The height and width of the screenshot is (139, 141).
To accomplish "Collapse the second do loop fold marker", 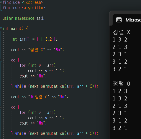I will pyautogui.click(x=1, y=107).
